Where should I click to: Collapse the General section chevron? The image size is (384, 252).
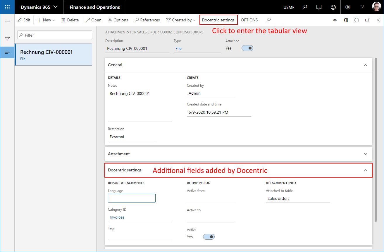click(365, 65)
